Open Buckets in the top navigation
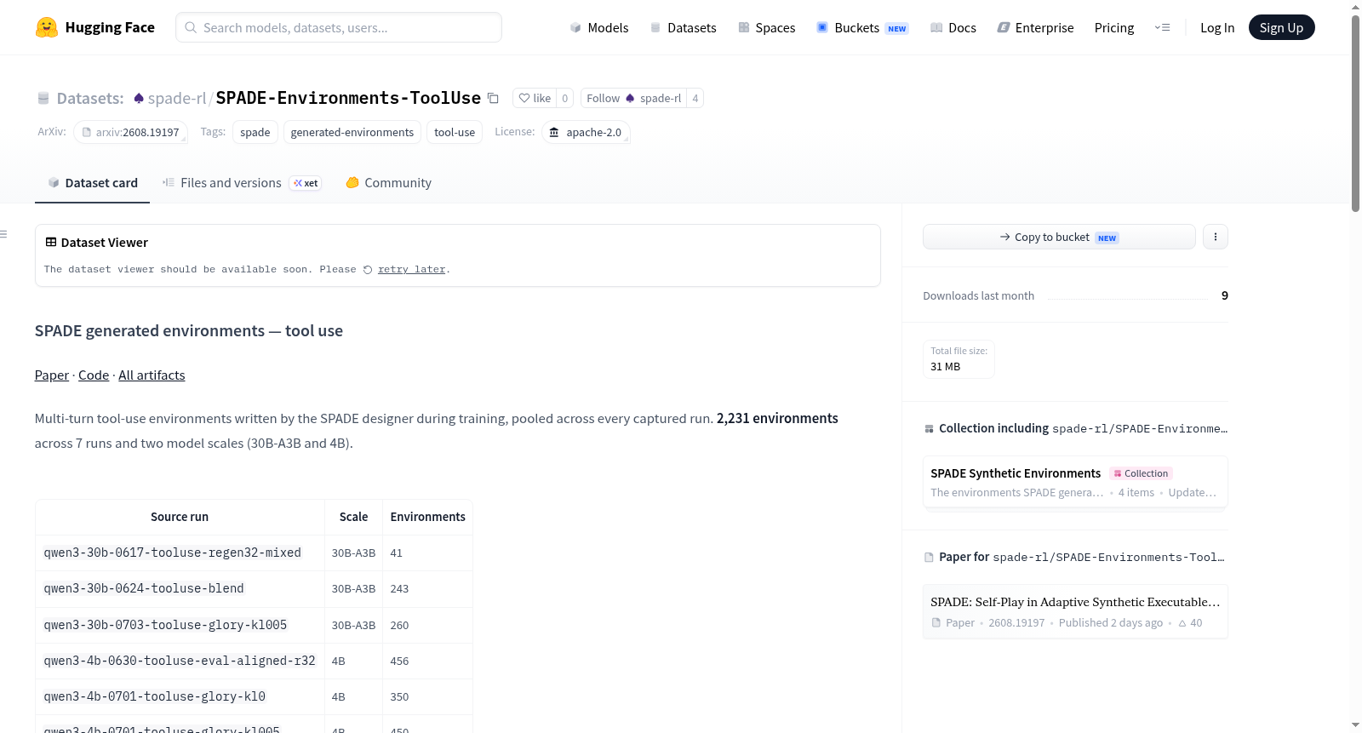 [862, 27]
